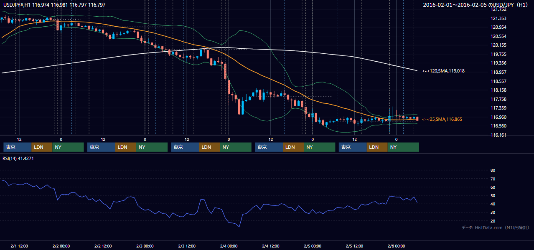Click price axis label 116.960
Viewport: 534px width, 250px height.
click(x=498, y=117)
